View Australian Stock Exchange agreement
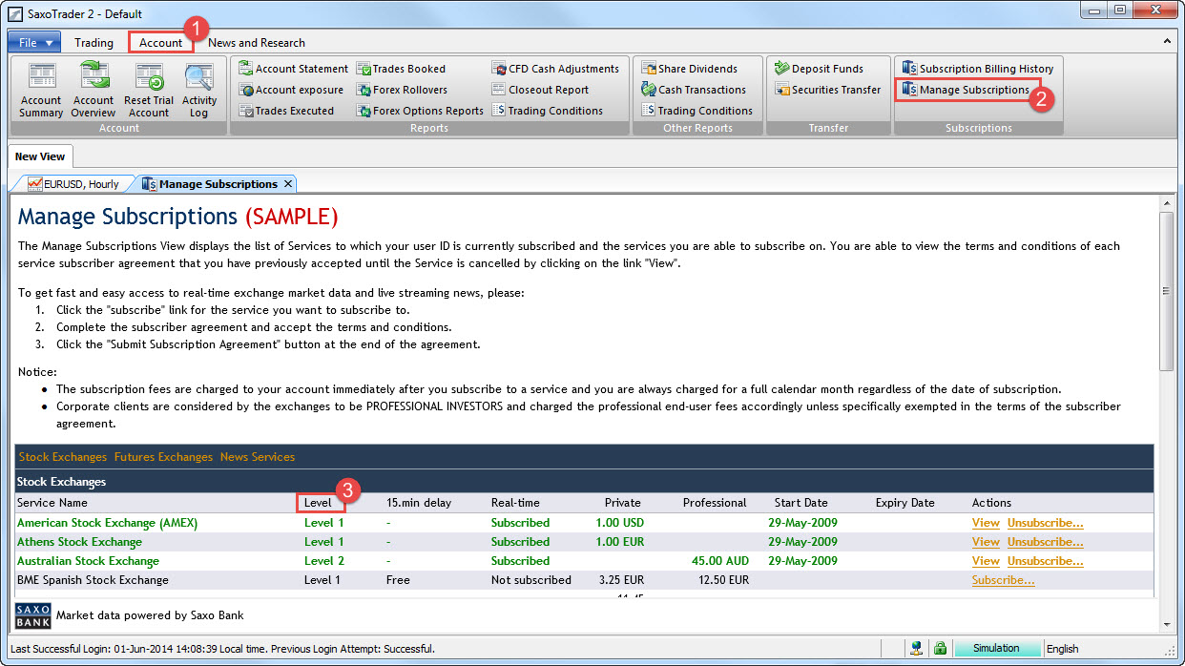Screen dimensions: 1185x666 (986, 561)
